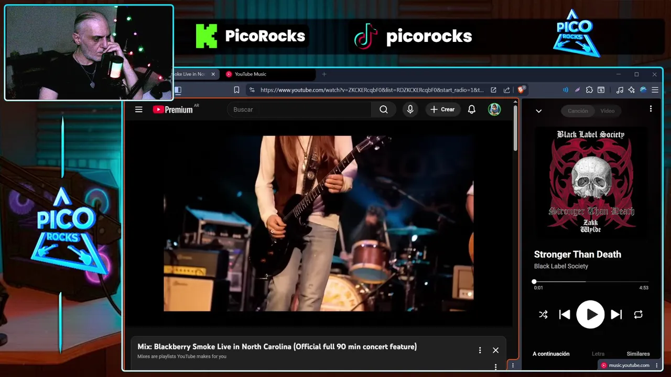The width and height of the screenshot is (671, 377).
Task: Click the blue sound-wave extension icon
Action: 565,90
